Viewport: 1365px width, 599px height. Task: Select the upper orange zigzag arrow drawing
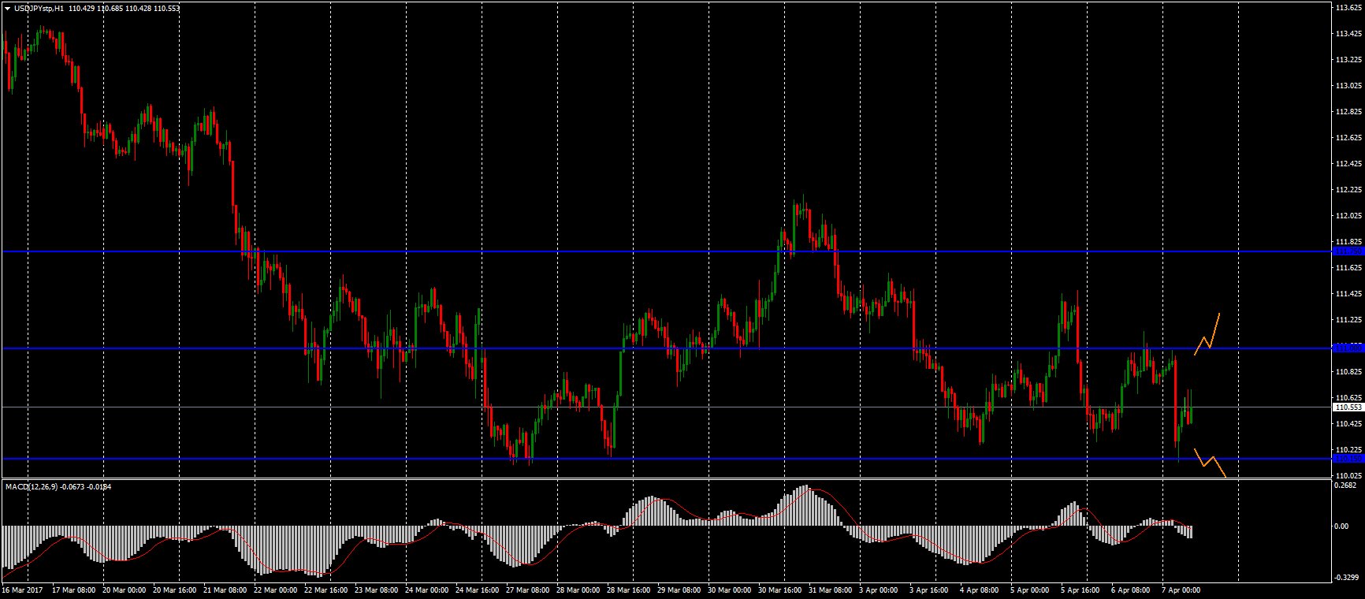click(1207, 334)
